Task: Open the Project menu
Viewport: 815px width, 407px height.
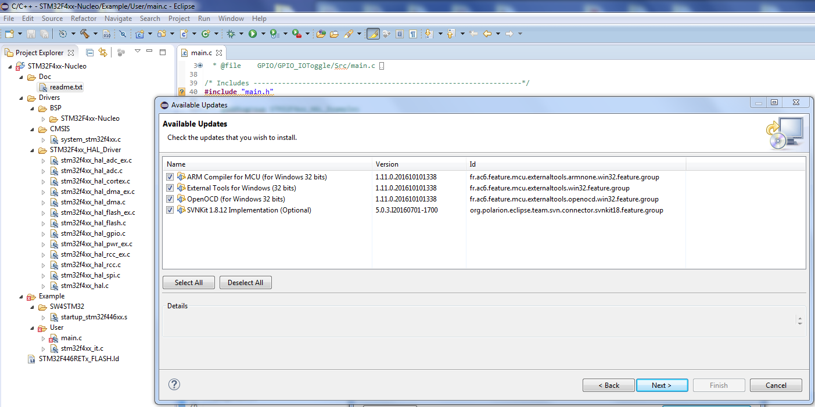Action: pyautogui.click(x=179, y=19)
